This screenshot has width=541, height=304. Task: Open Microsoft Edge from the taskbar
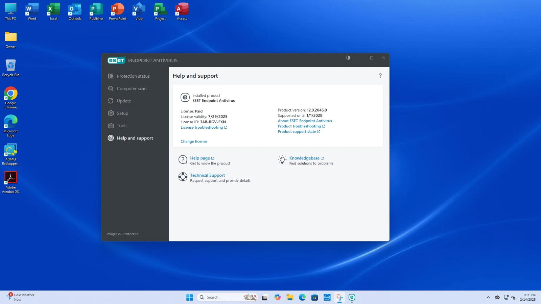coord(302,297)
